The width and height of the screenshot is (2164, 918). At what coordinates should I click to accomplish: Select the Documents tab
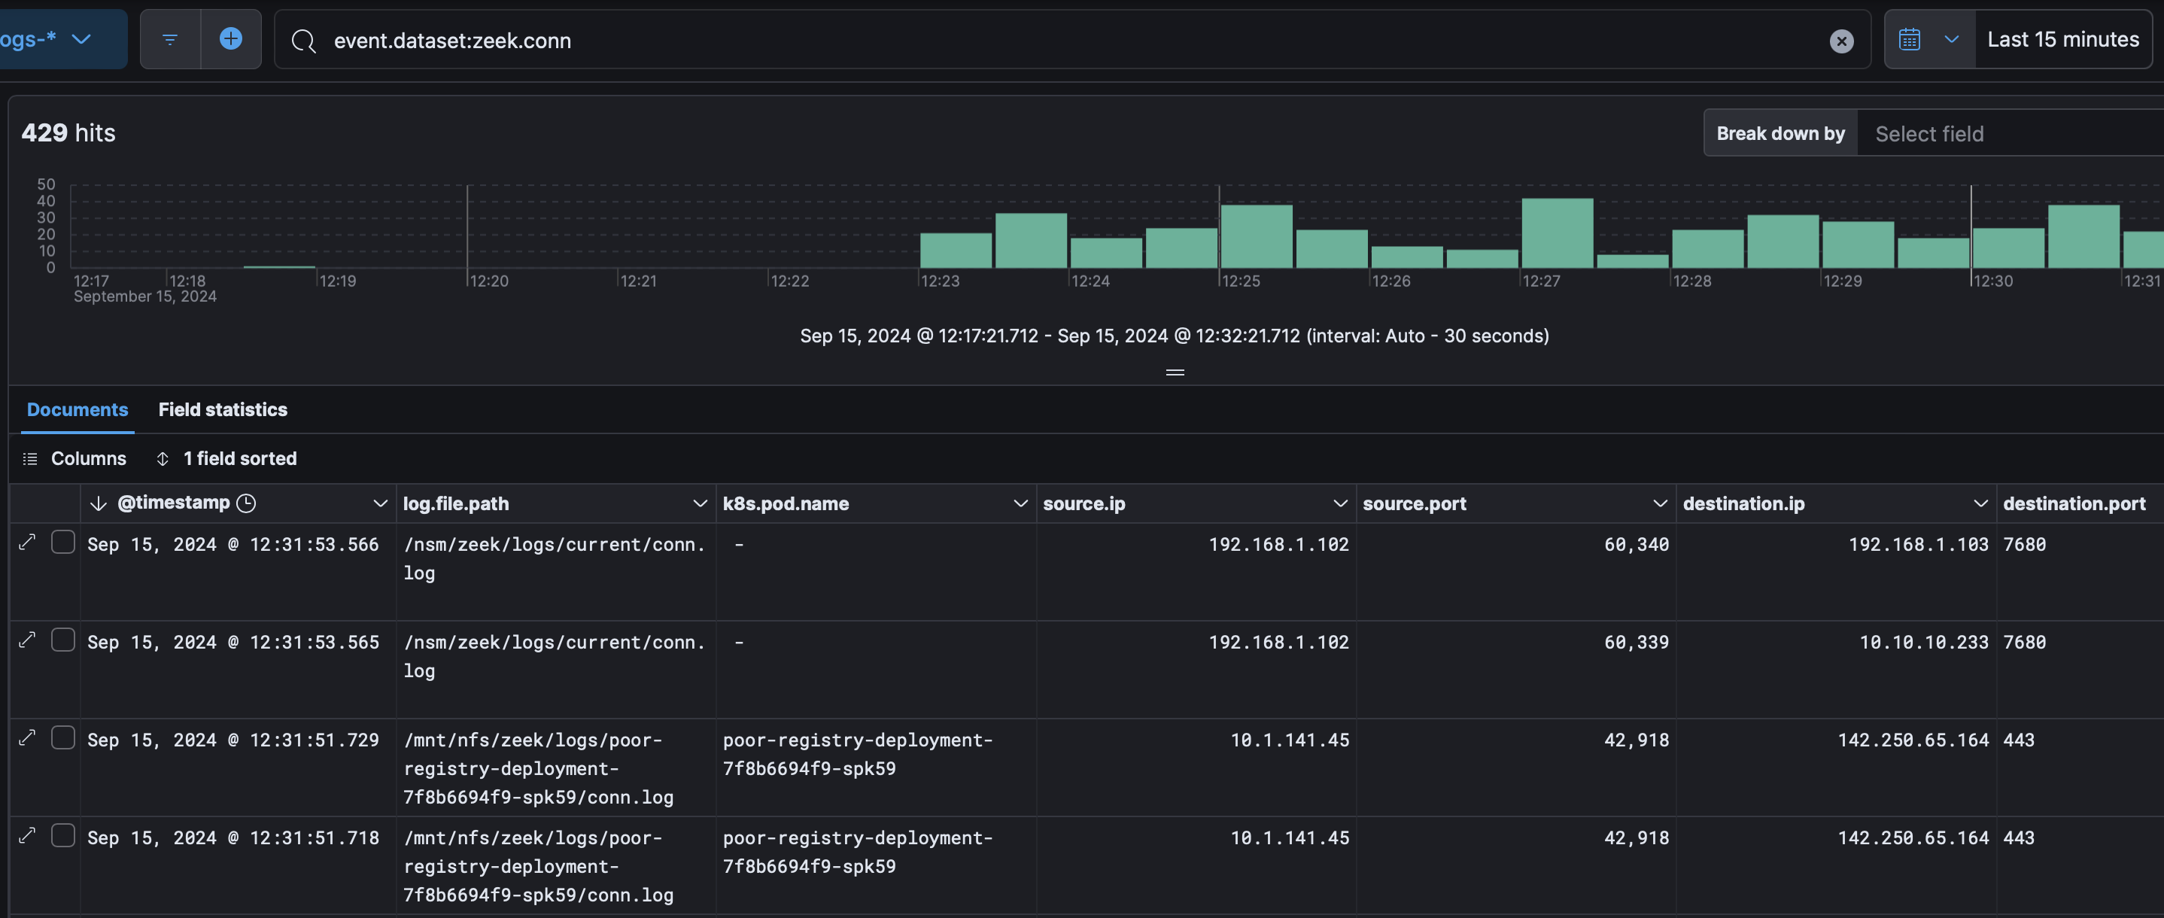pos(78,410)
